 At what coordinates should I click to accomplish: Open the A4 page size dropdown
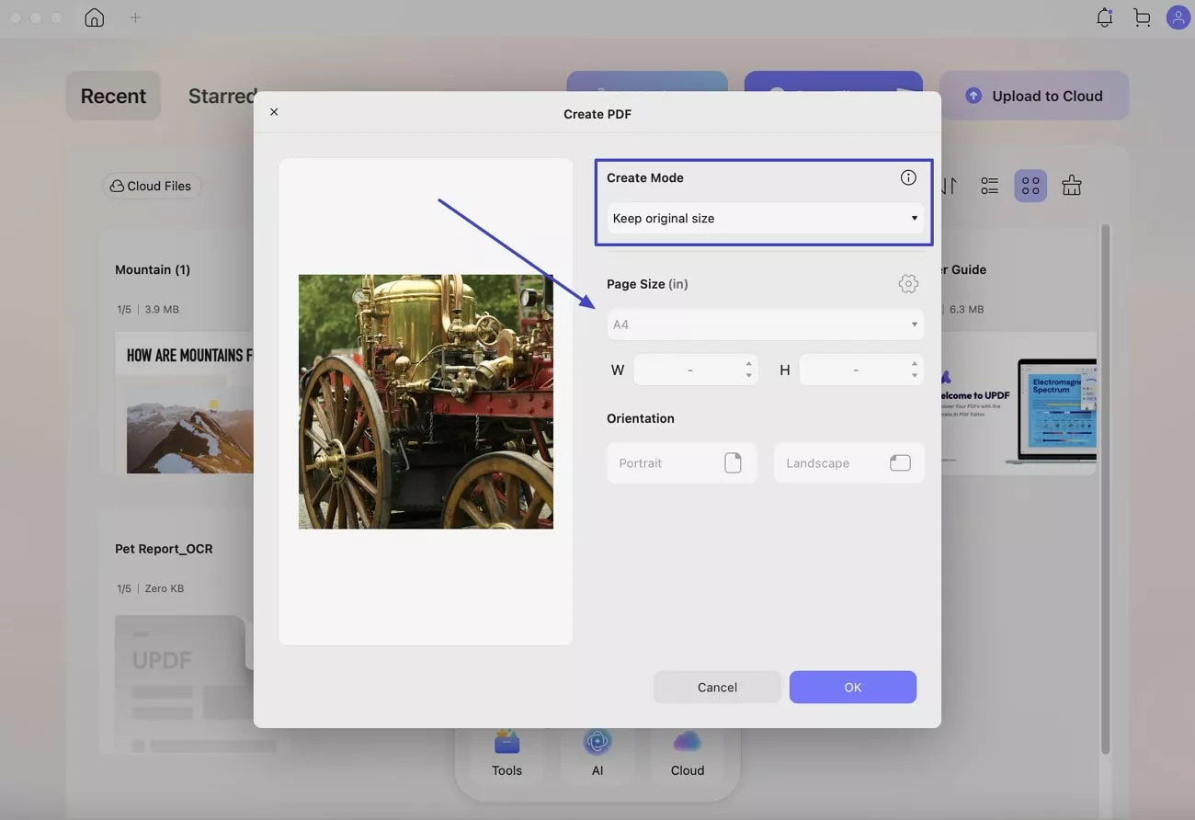coord(765,325)
